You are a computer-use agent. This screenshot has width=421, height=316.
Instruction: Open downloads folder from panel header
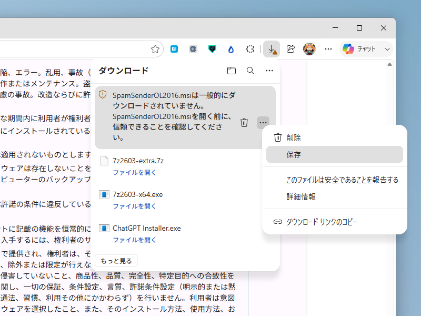point(232,71)
